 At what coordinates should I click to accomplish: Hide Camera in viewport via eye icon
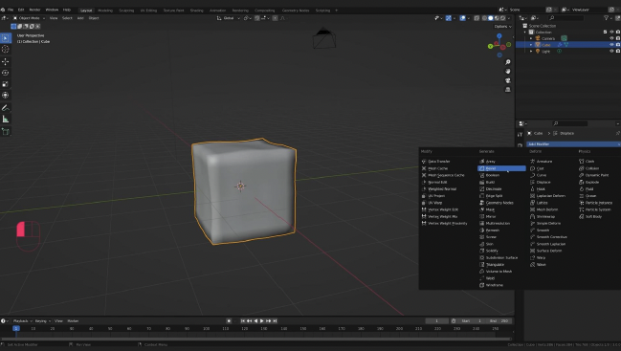tap(611, 38)
